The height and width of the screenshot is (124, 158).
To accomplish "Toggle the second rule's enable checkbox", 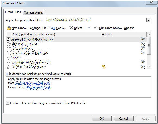I will tap(9, 44).
